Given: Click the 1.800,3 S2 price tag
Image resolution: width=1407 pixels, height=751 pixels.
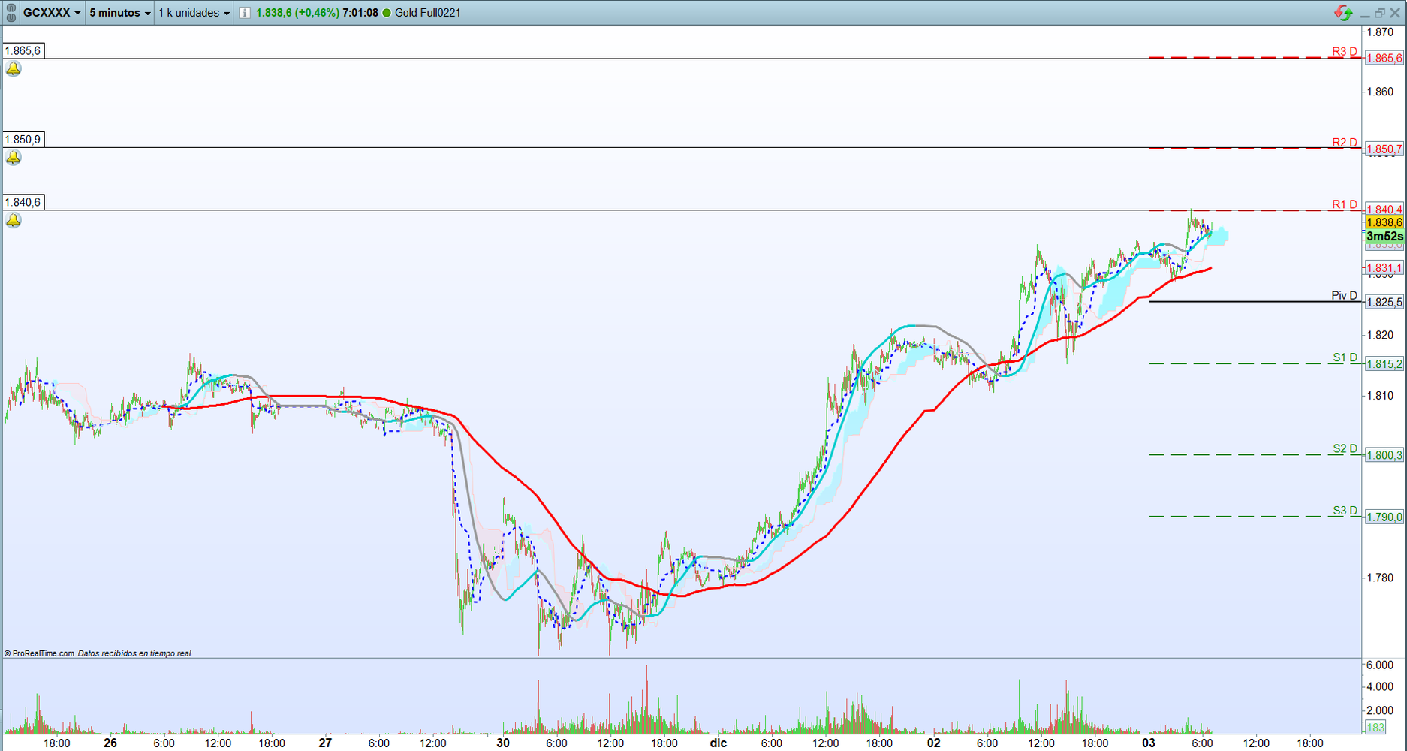Looking at the screenshot, I should (1384, 455).
